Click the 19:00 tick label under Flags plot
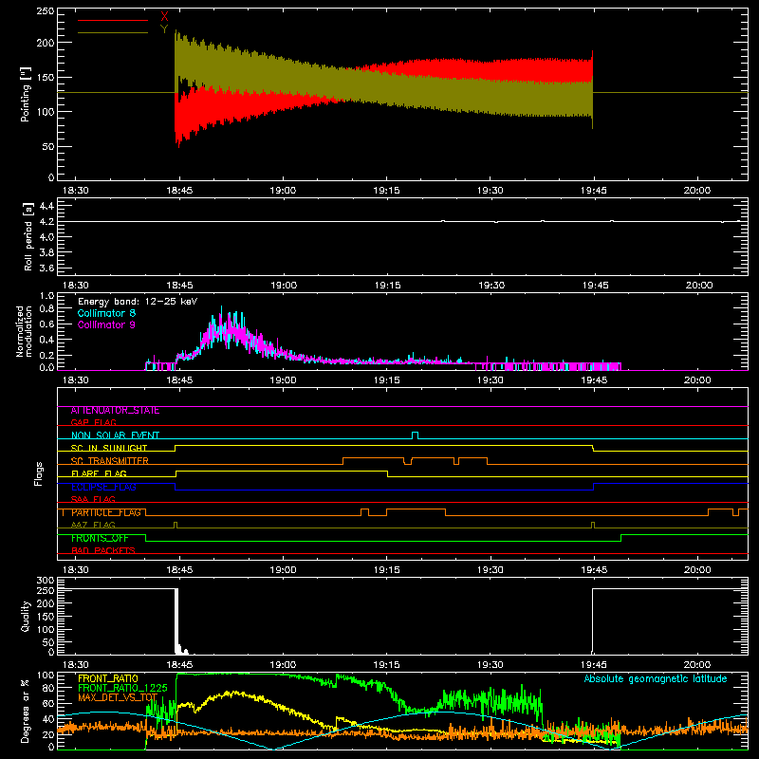Screen dimensions: 759x759 click(x=283, y=570)
